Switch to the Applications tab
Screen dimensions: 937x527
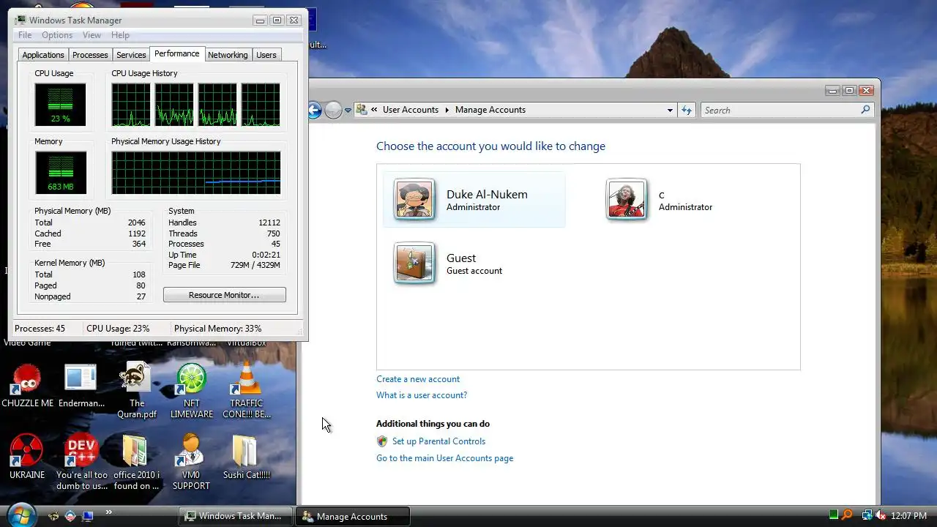point(43,55)
